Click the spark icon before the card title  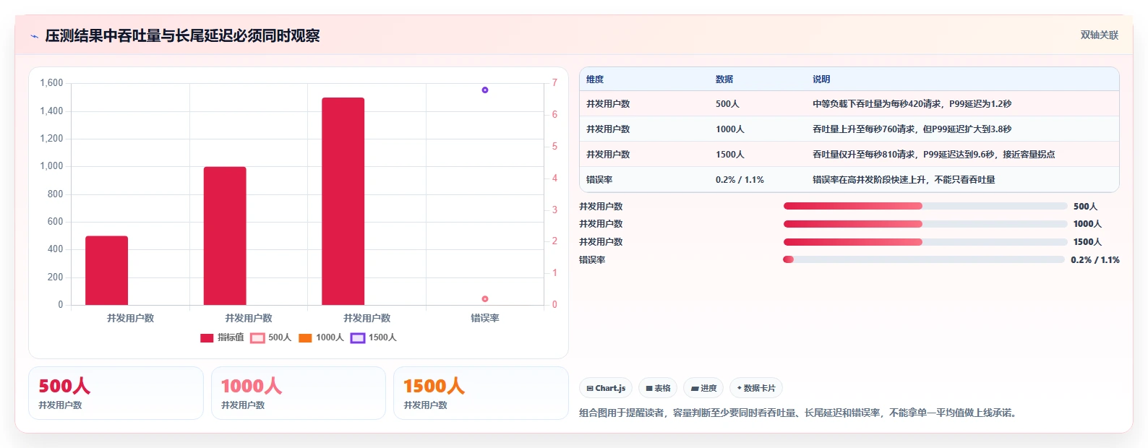pyautogui.click(x=34, y=36)
